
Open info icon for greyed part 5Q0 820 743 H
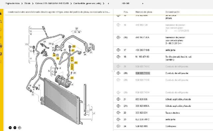pos(118,93)
